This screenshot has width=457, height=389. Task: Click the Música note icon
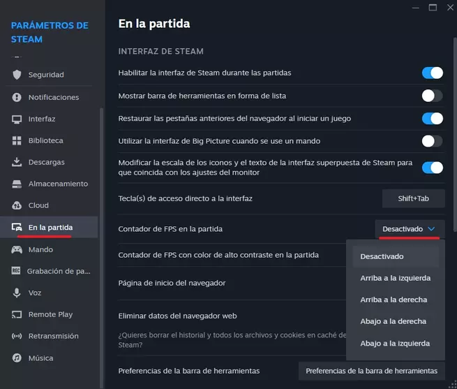tap(17, 358)
